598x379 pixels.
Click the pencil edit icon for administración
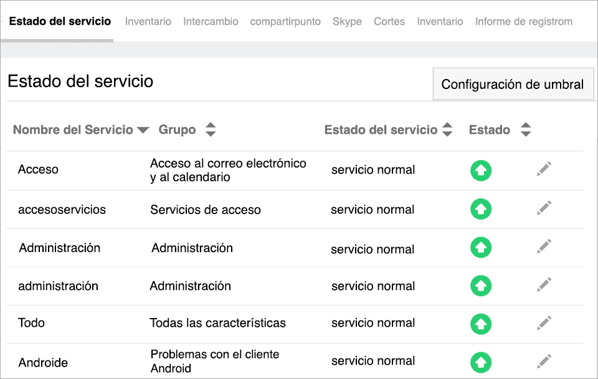(x=543, y=284)
